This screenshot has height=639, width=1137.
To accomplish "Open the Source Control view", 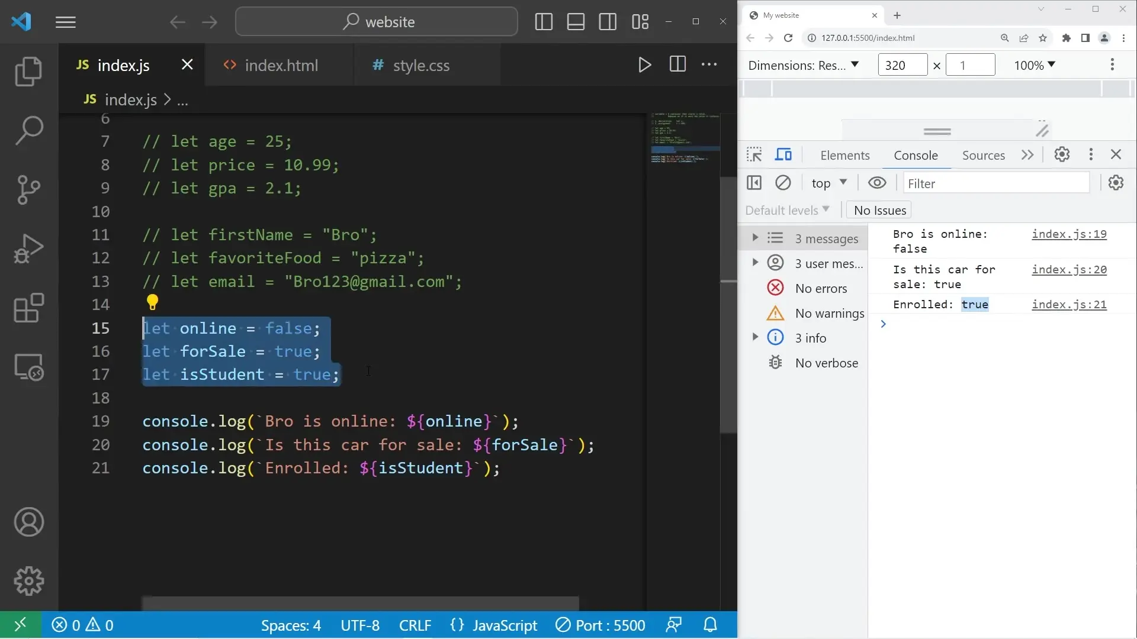I will pos(28,189).
